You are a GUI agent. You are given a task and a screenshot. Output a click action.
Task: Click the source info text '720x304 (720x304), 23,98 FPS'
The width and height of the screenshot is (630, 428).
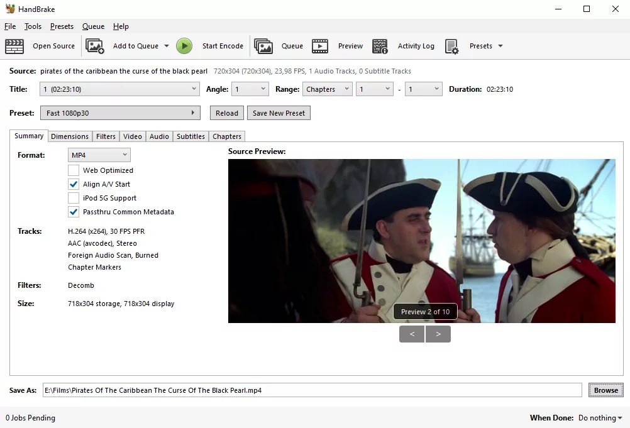[259, 71]
